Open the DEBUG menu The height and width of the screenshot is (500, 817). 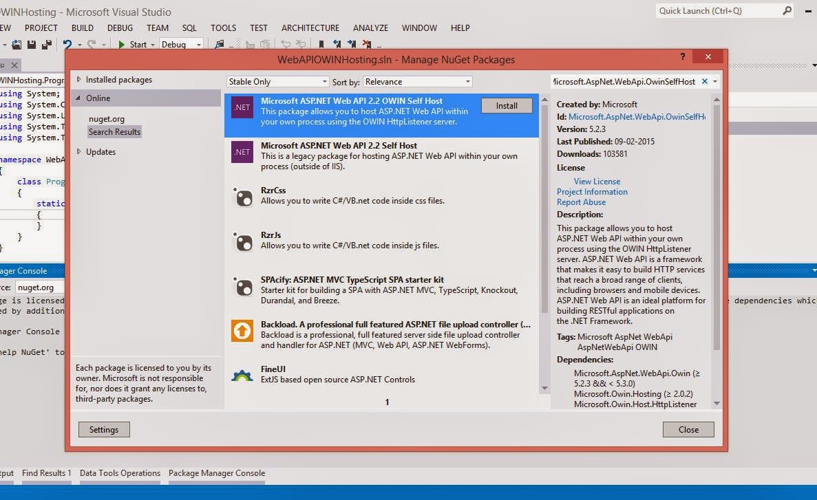120,28
